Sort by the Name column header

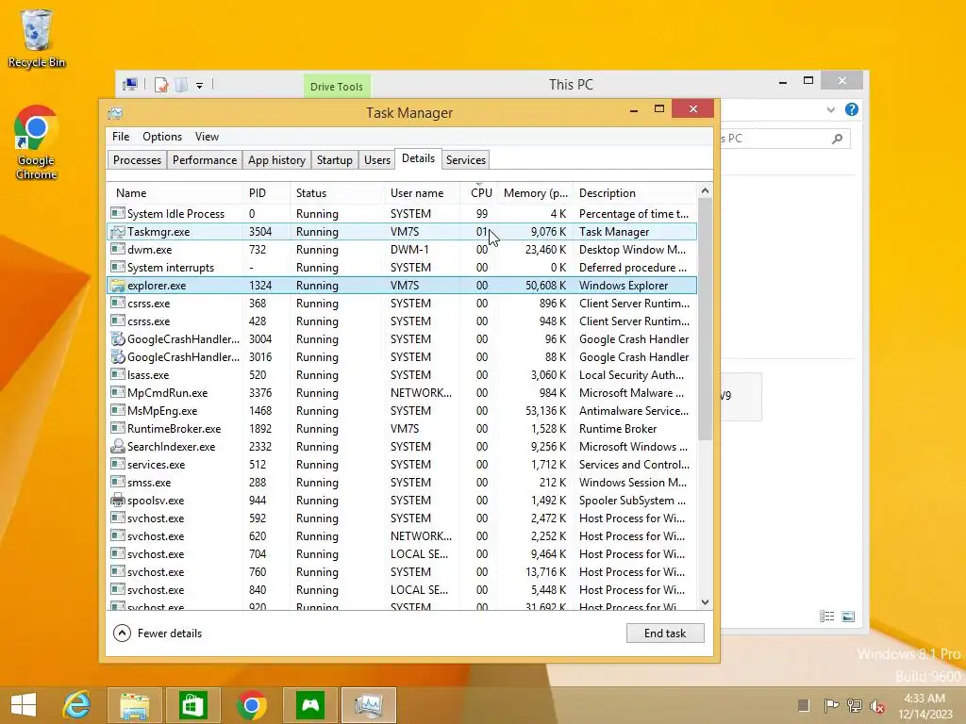pos(175,193)
